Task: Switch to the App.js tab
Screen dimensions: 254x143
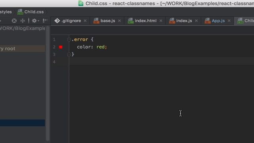Action: pos(218,21)
